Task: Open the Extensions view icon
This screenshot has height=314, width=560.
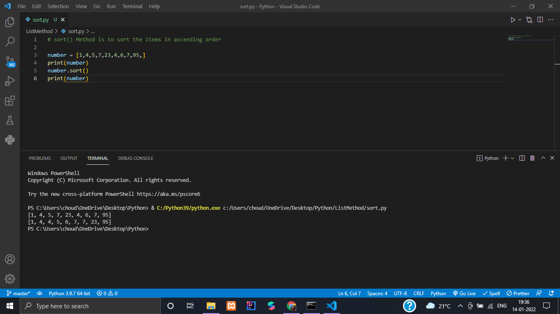Action: [10, 101]
